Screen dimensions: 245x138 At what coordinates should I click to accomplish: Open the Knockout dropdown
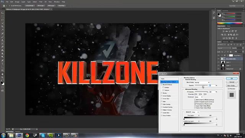click(199, 97)
